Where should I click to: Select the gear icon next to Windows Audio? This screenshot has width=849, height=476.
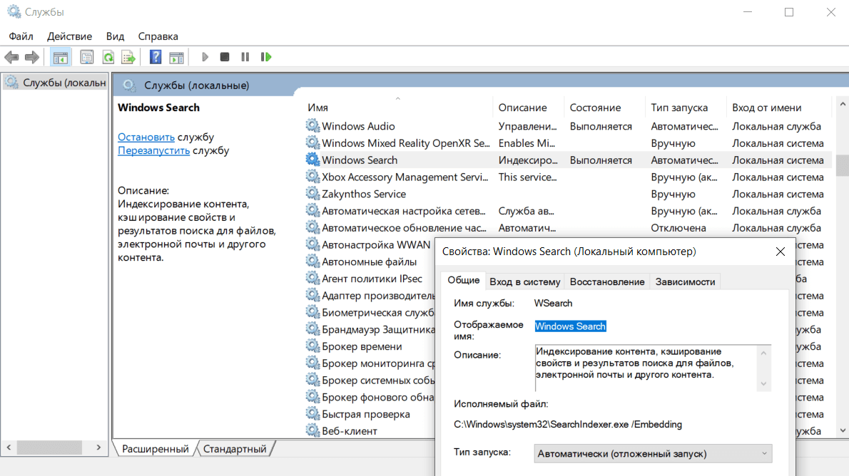tap(312, 125)
